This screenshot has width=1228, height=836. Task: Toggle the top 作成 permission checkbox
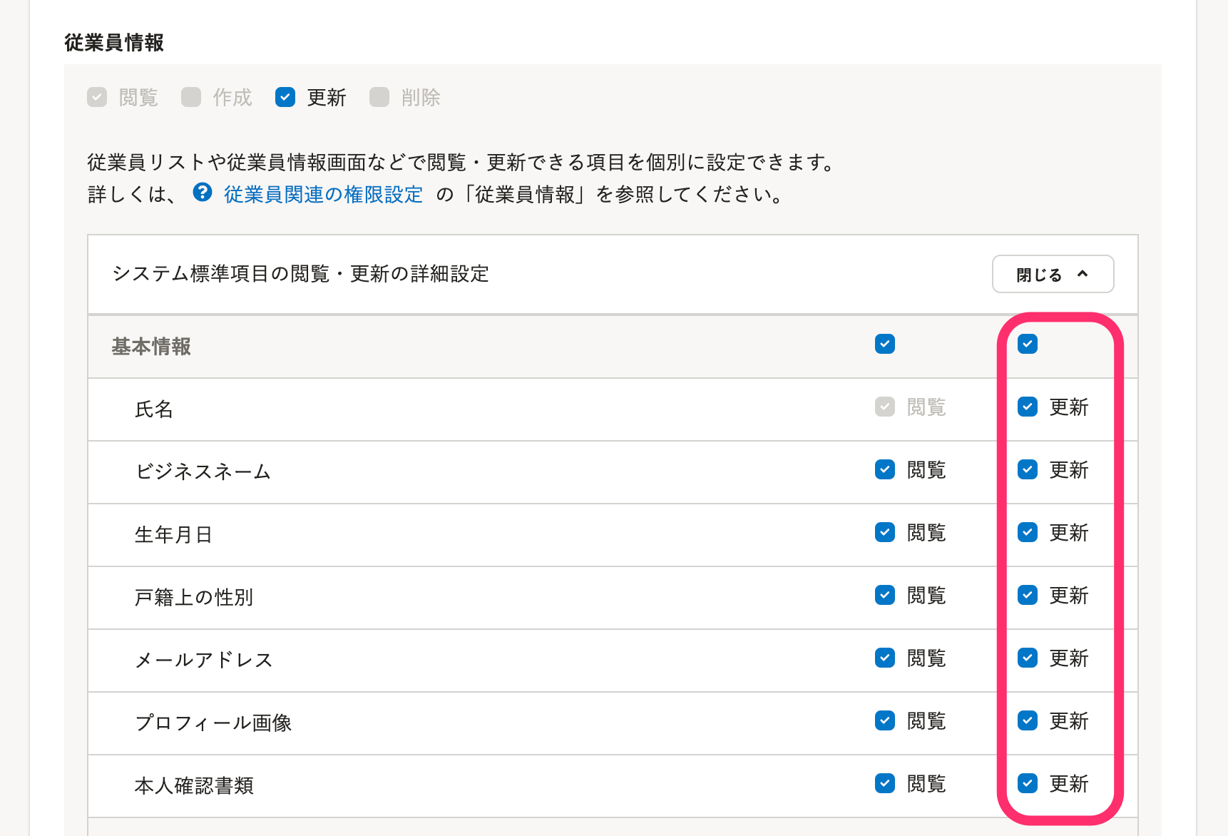point(191,97)
